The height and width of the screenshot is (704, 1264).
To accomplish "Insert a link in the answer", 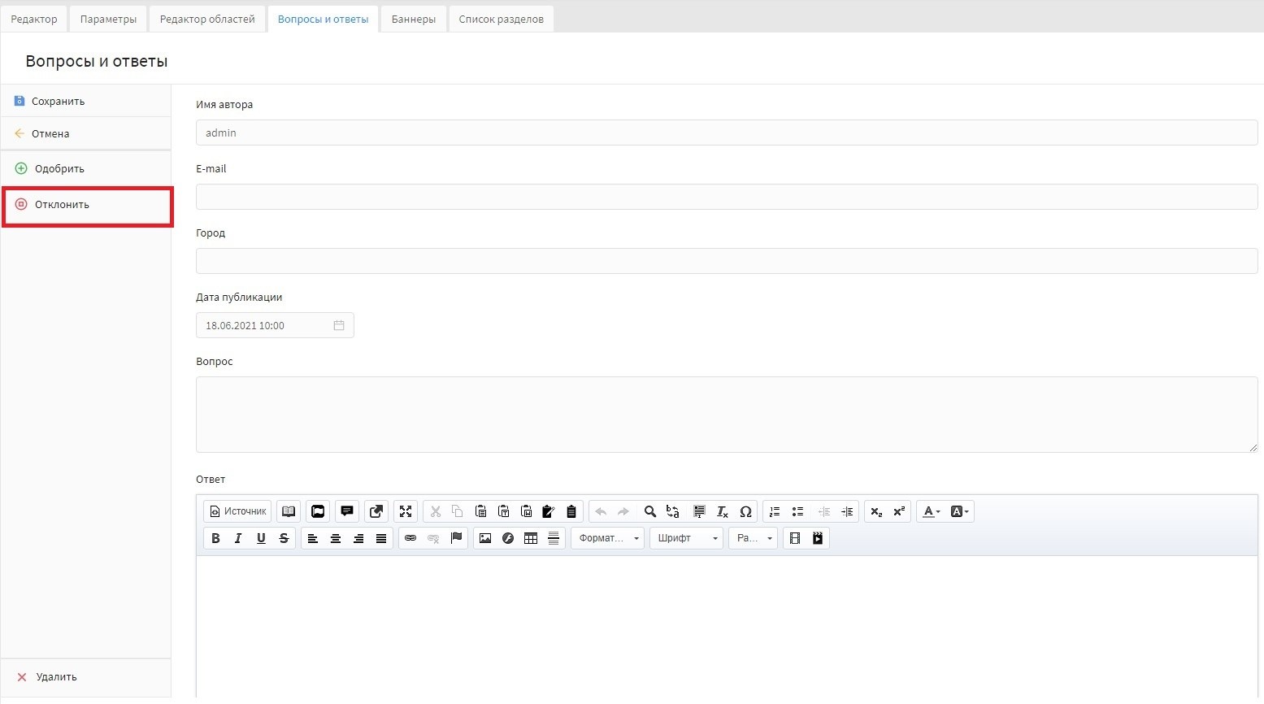I will [410, 538].
